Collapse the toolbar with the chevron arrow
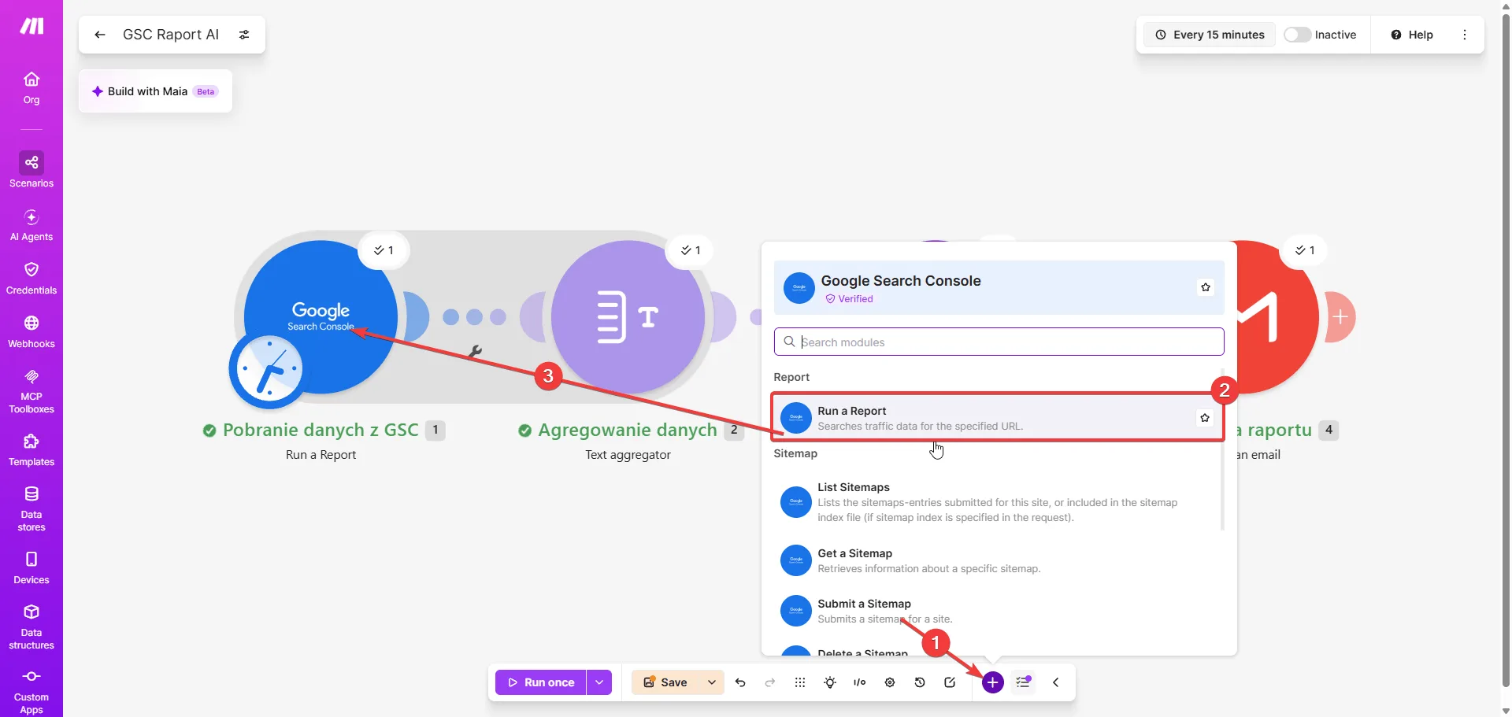 tap(1056, 682)
